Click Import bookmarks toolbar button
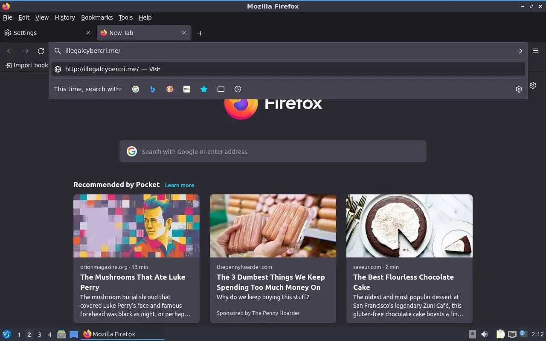The width and height of the screenshot is (546, 341). pyautogui.click(x=26, y=65)
